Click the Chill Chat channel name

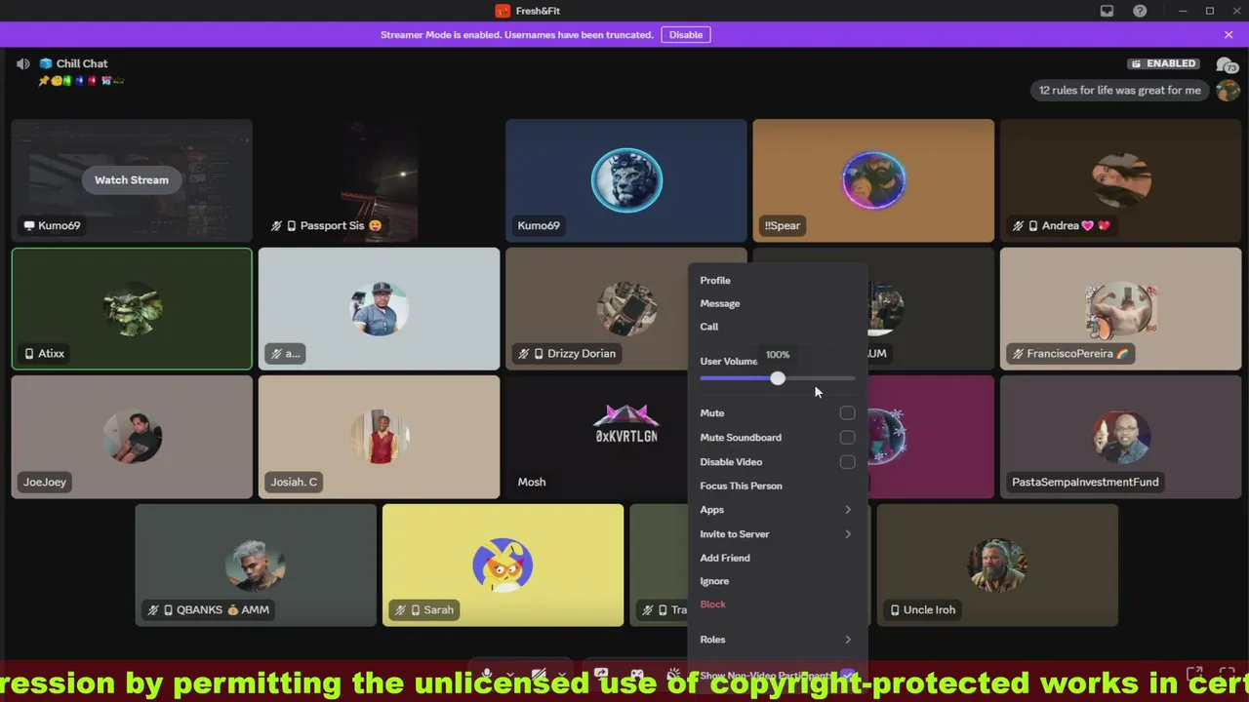pyautogui.click(x=82, y=63)
